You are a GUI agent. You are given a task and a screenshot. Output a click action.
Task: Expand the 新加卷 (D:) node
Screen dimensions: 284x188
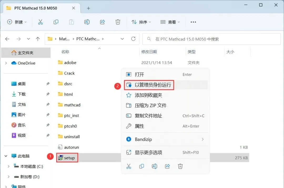(x=8, y=177)
